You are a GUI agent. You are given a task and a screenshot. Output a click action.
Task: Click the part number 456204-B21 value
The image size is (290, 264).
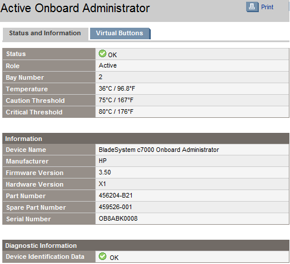click(x=116, y=195)
